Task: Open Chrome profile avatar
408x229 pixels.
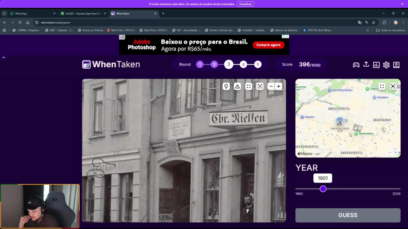Action: click(396, 23)
